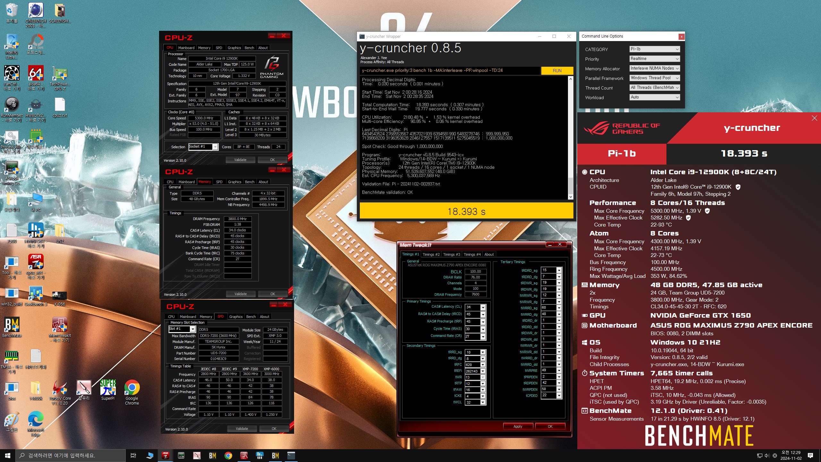Viewport: 821px width, 462px height.
Task: Open the HWBOTx2 desktop shortcut
Action: pos(36,109)
